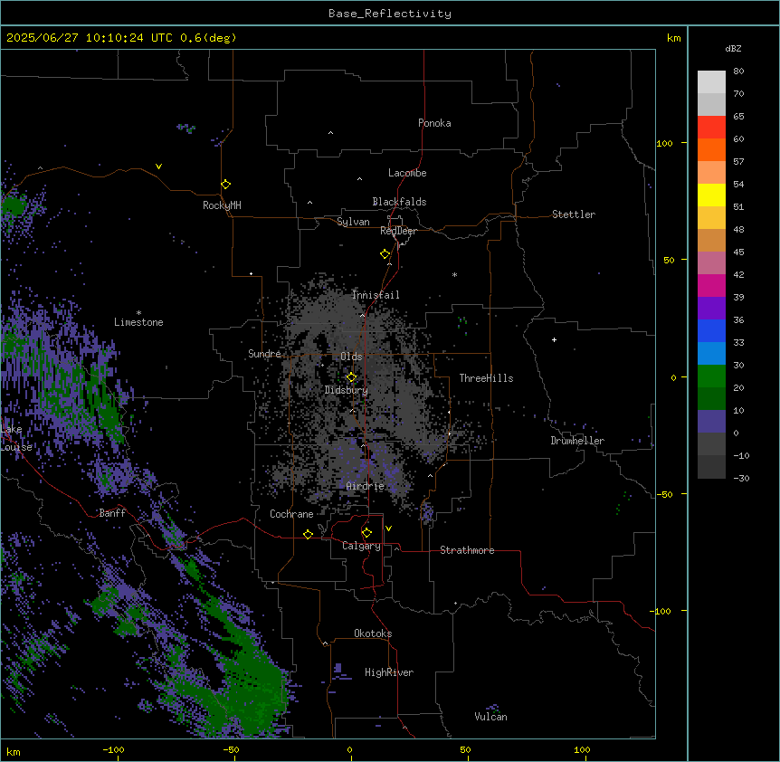Screen dimensions: 780x762
Task: Select the RedDeer city label
Action: [398, 231]
